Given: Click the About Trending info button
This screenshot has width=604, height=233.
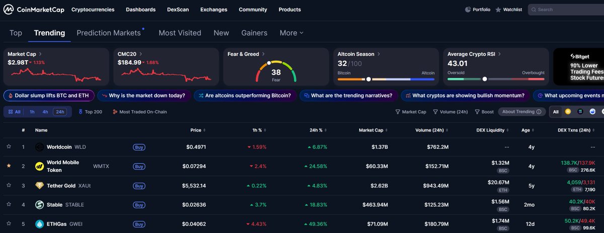Looking at the screenshot, I should [522, 112].
